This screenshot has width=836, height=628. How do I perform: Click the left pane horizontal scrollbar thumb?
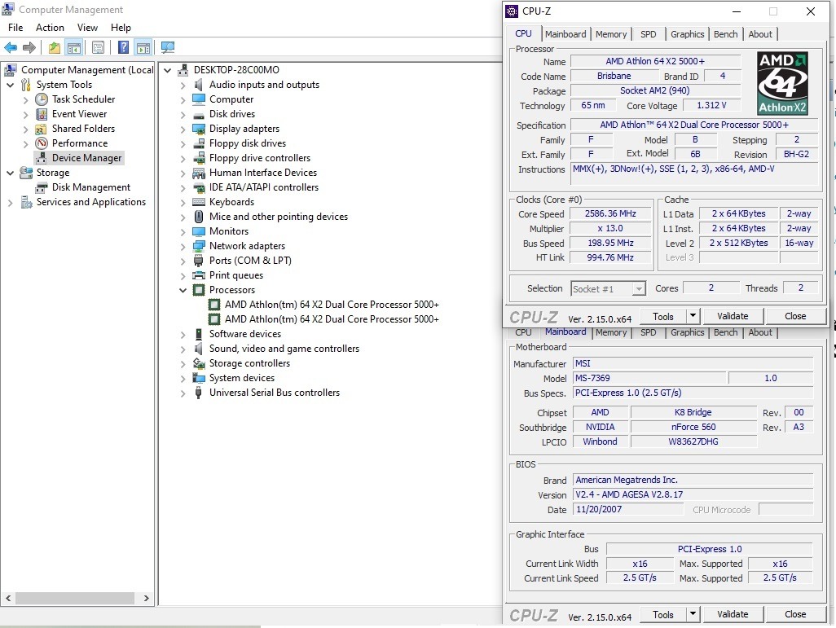pyautogui.click(x=75, y=598)
